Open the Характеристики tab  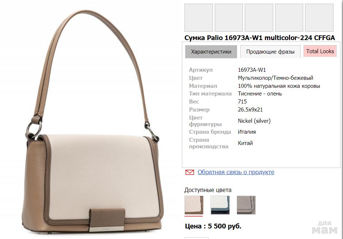click(x=211, y=52)
